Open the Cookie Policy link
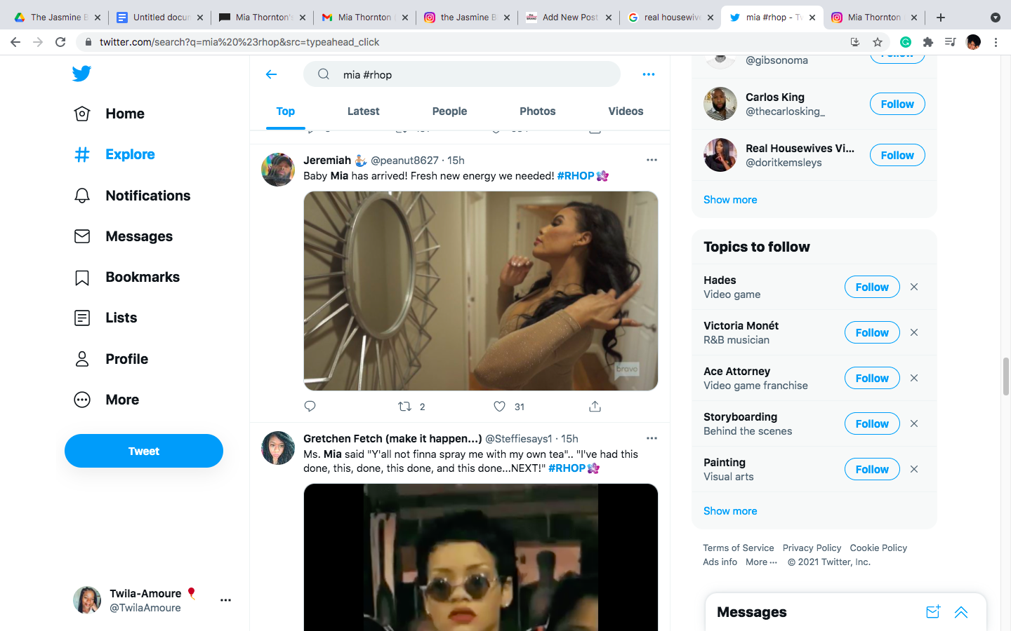Viewport: 1011px width, 631px height. pos(878,548)
